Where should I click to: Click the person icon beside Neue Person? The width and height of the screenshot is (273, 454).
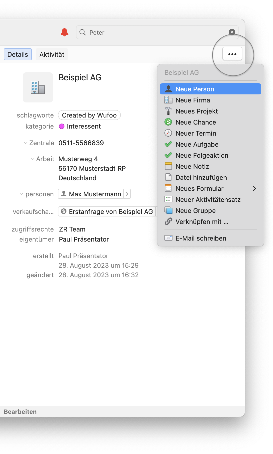[x=168, y=89]
